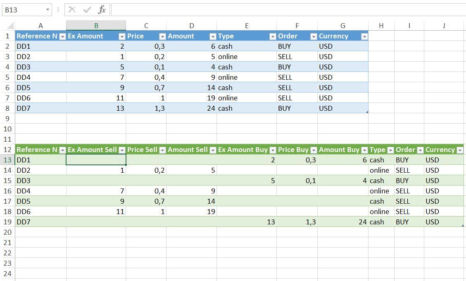Expand the Price Buy filter dropdown
The image size is (466, 281).
[x=314, y=150]
